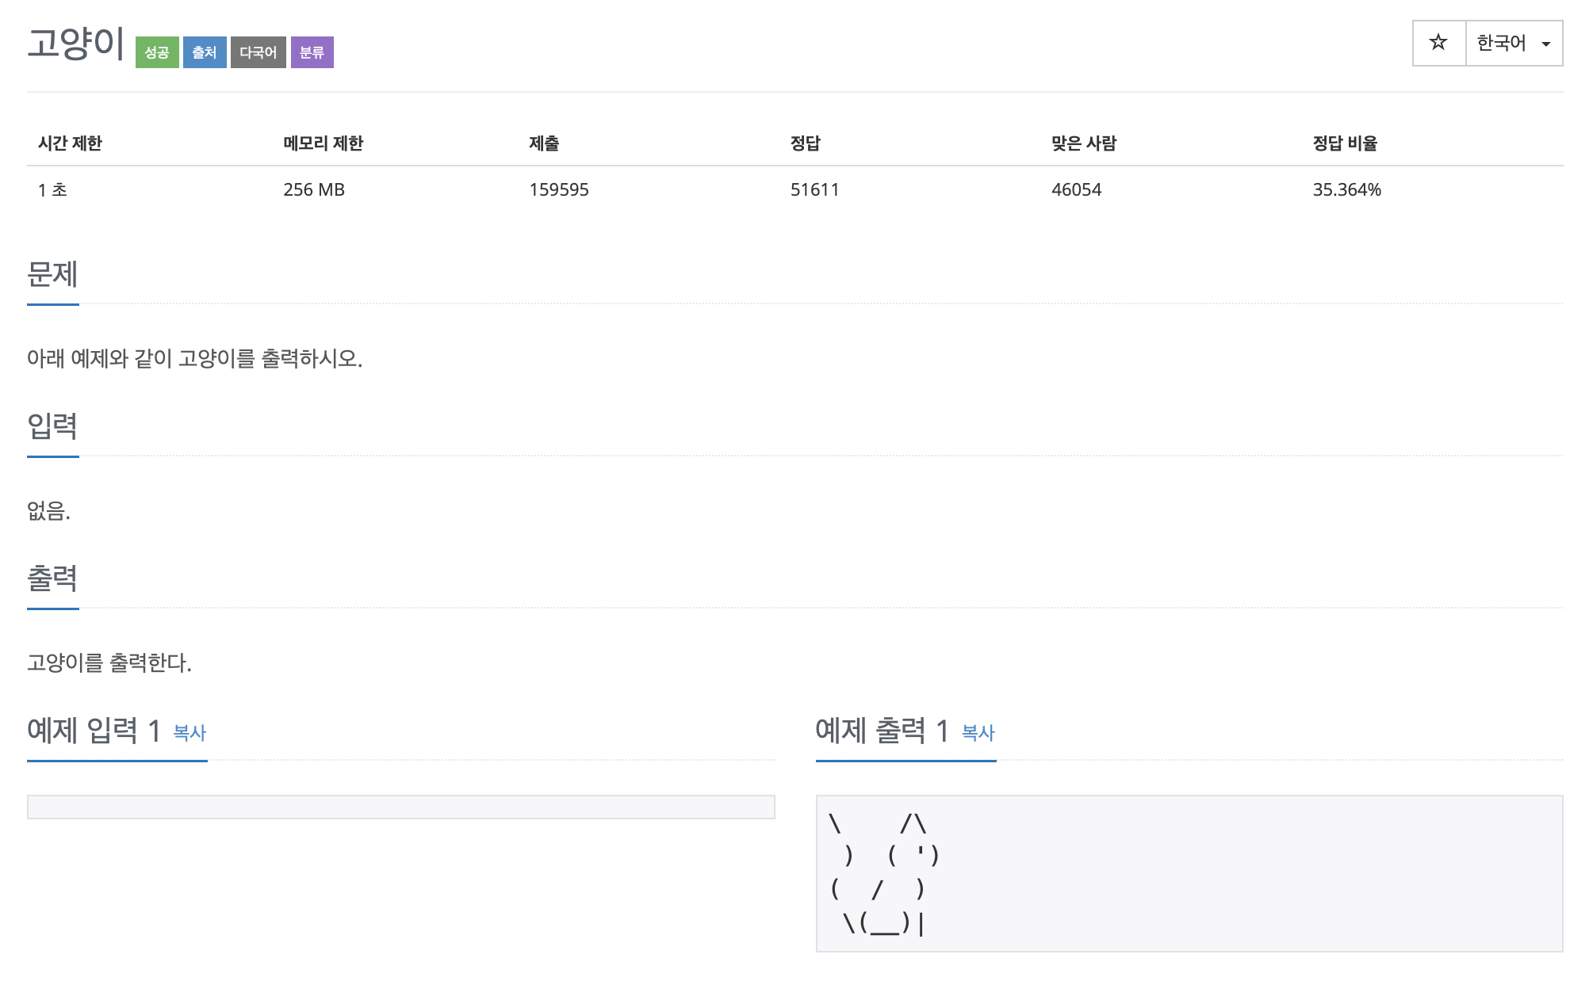Click the star favorite icon
1589x981 pixels.
(1438, 43)
